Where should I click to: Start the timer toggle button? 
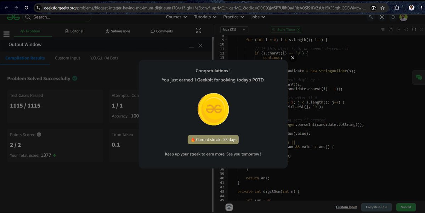click(x=286, y=30)
